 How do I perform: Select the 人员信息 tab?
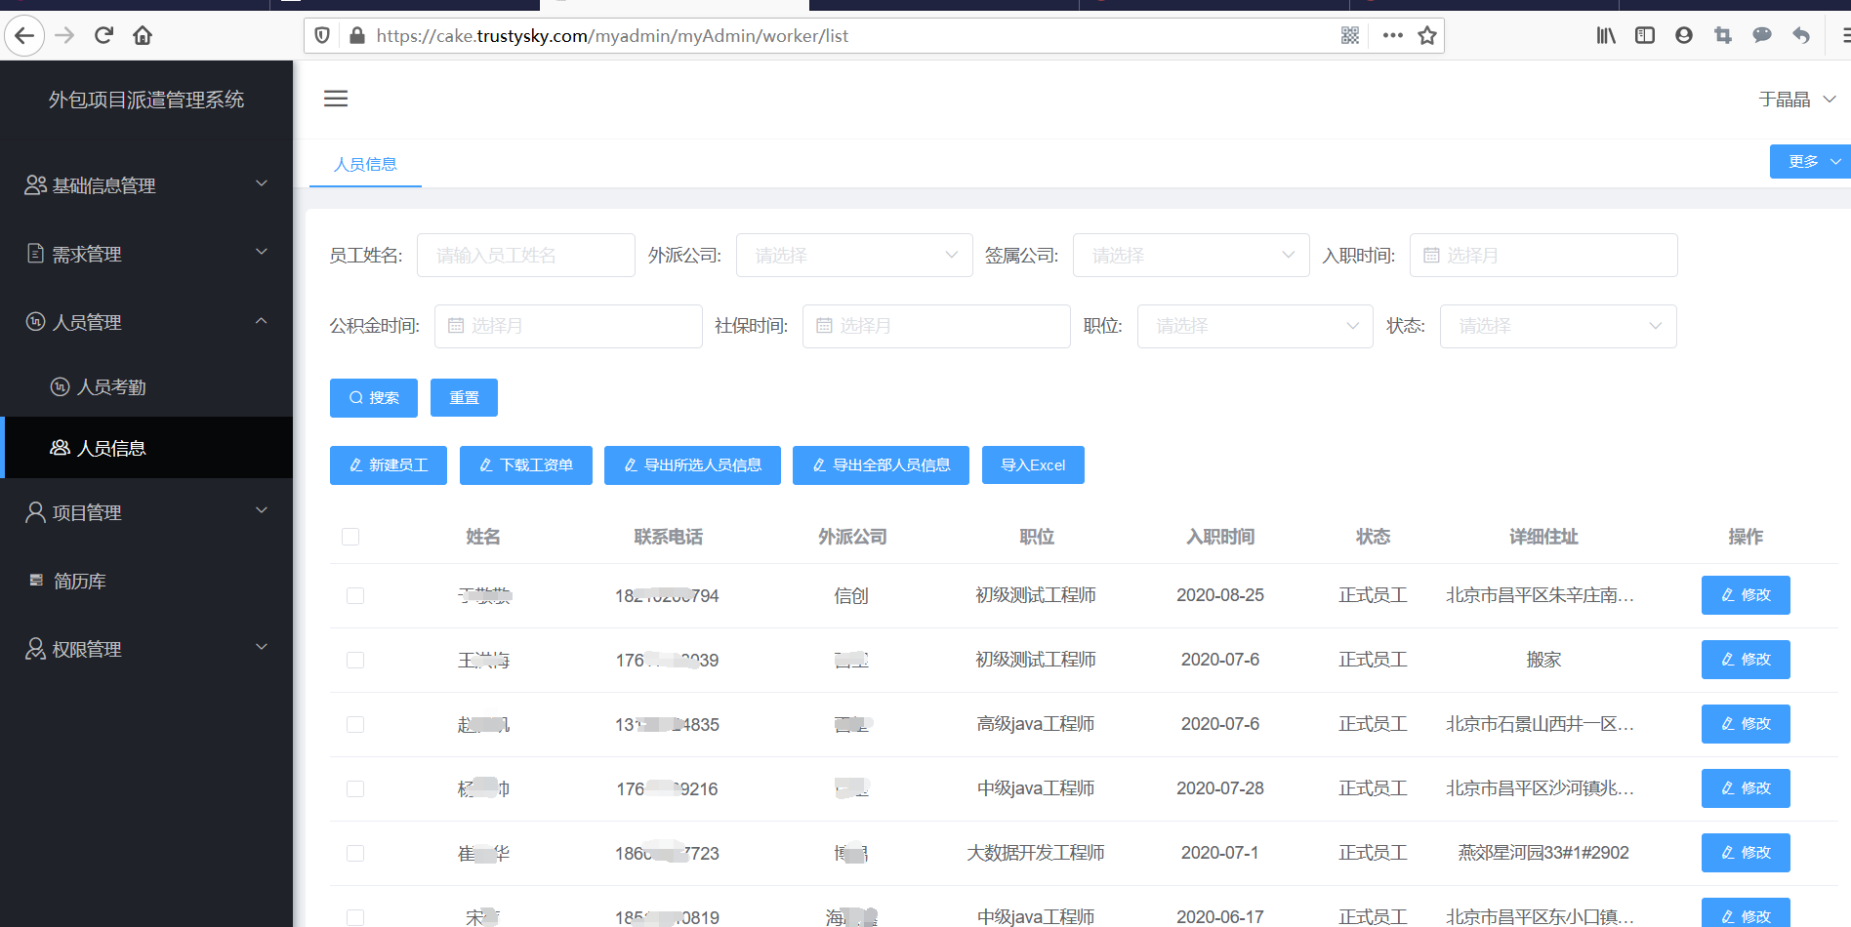pyautogui.click(x=365, y=164)
